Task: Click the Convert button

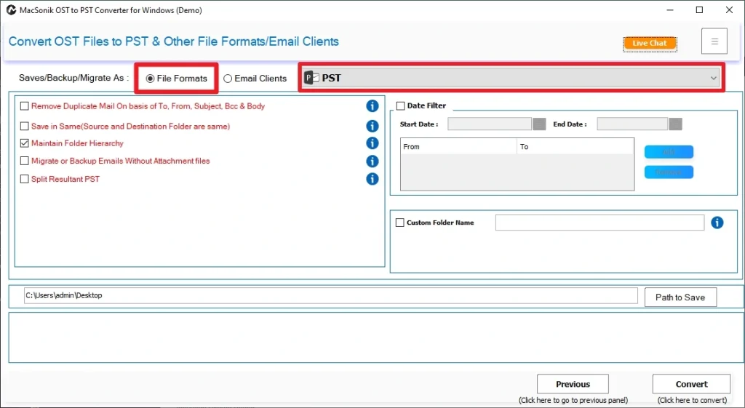Action: point(691,384)
